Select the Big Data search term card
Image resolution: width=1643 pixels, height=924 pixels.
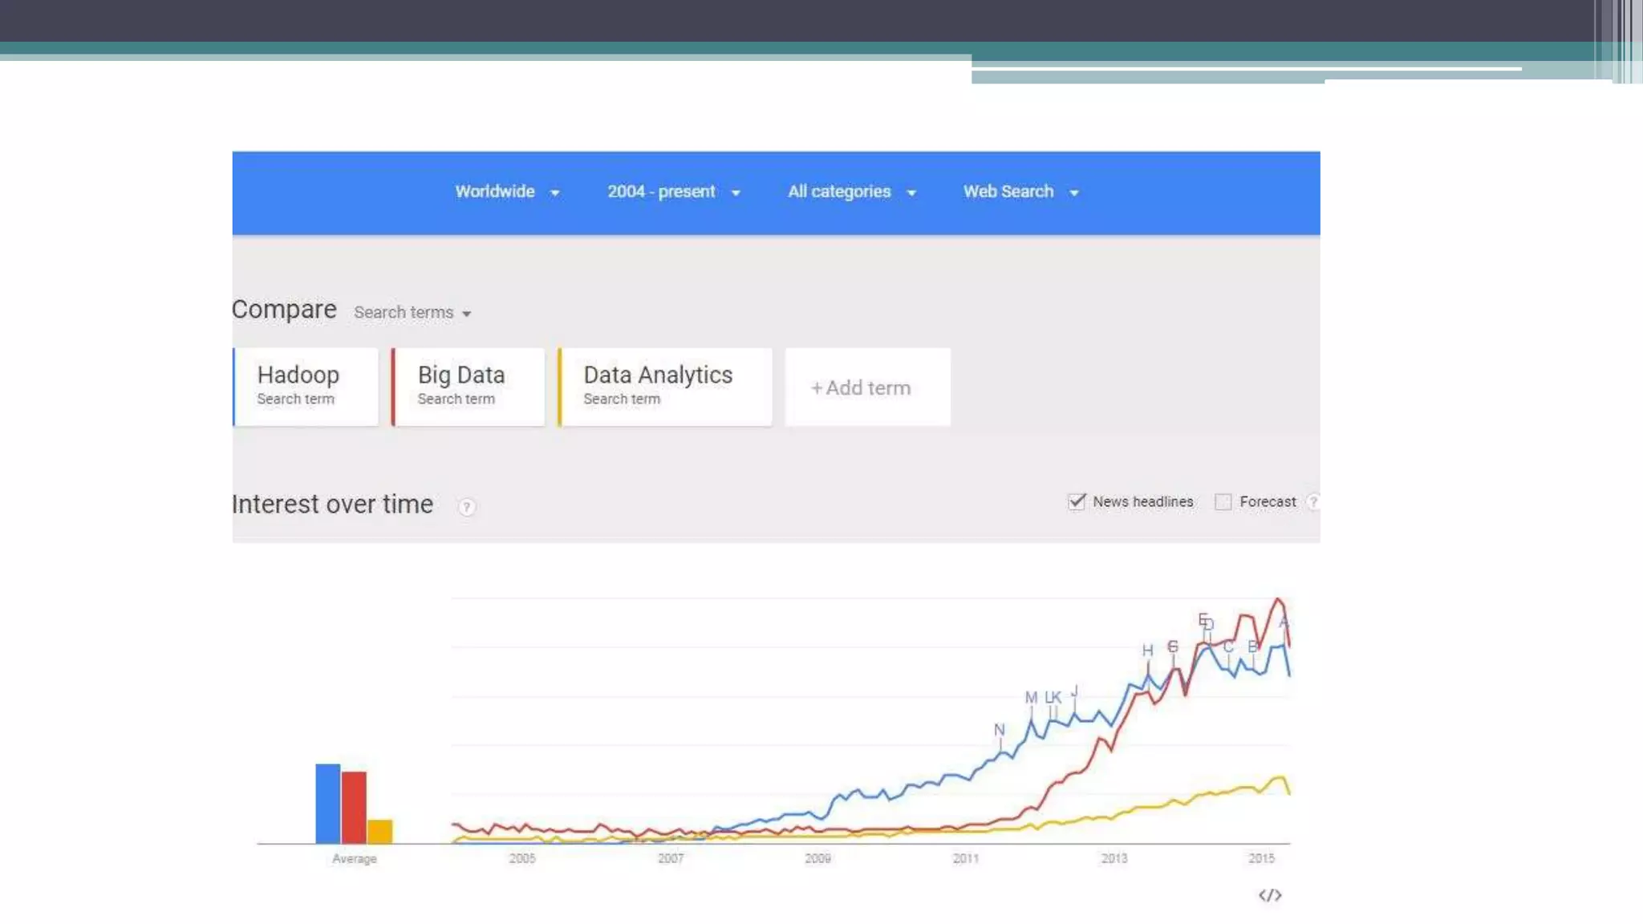(x=469, y=386)
